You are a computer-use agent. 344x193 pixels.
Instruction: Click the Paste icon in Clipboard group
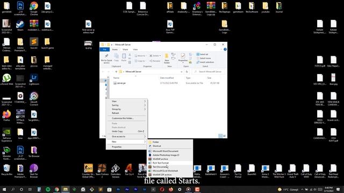click(124, 57)
